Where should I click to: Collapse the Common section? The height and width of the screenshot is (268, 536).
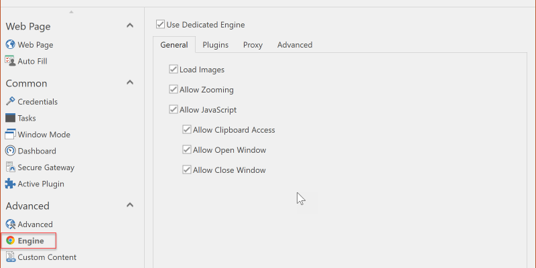pos(130,83)
